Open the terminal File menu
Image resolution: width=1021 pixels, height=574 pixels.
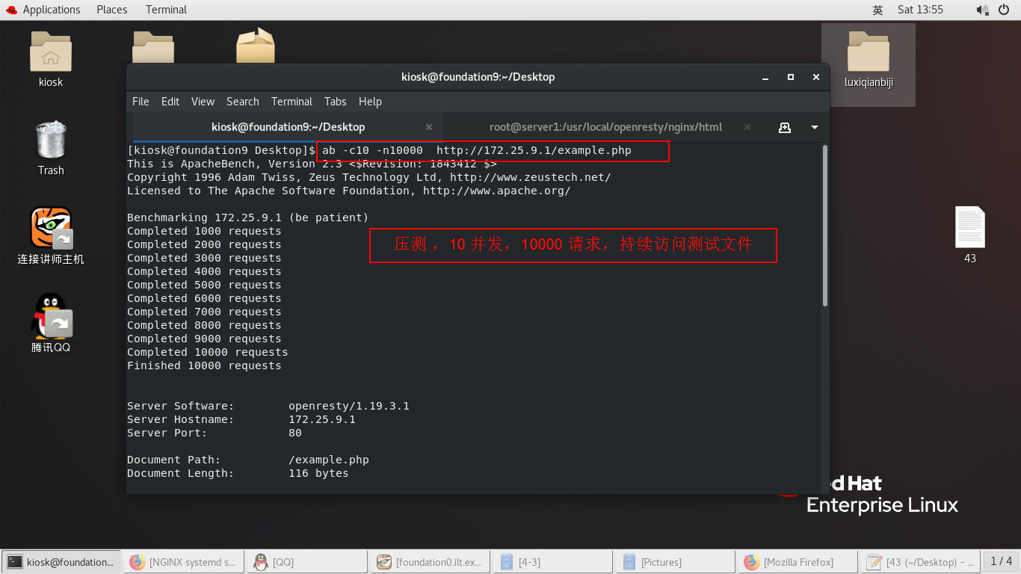141,102
